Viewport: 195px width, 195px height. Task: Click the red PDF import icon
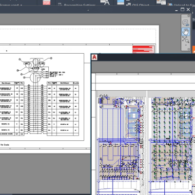pyautogui.click(x=46, y=2)
